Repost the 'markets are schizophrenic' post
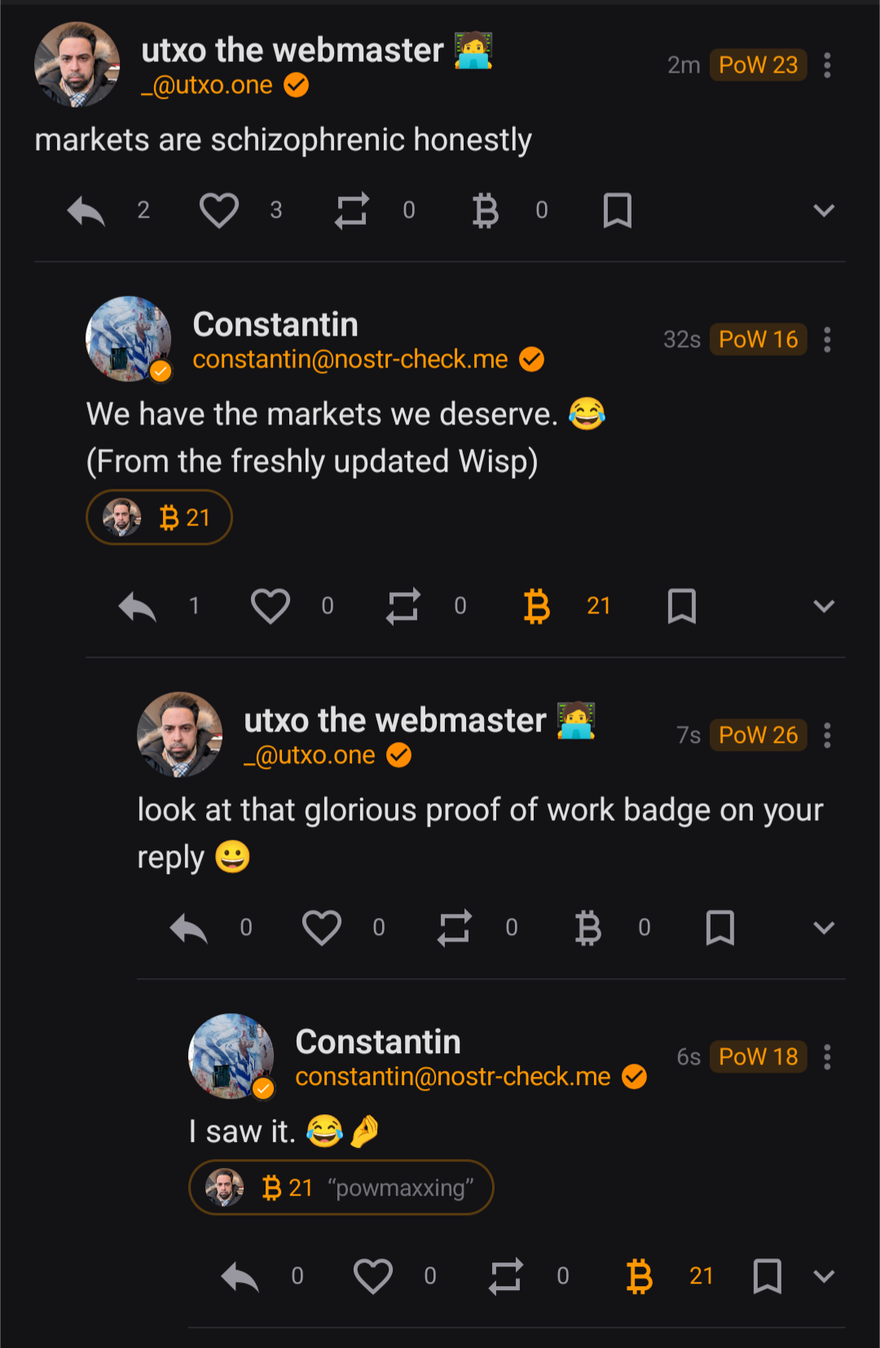Screen dimensions: 880x1348 click(x=352, y=210)
